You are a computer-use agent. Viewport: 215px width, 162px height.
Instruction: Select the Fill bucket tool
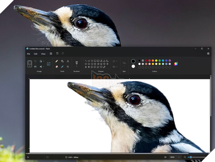(62, 61)
